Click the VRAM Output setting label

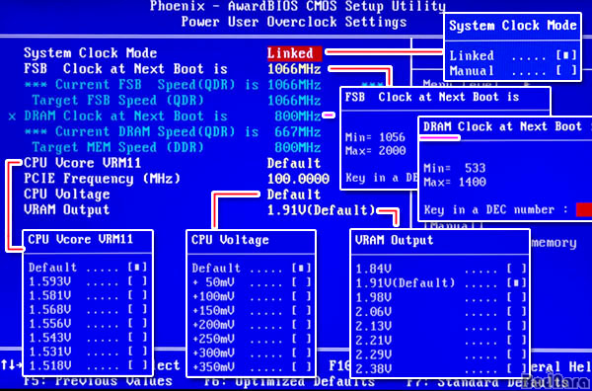pos(67,210)
